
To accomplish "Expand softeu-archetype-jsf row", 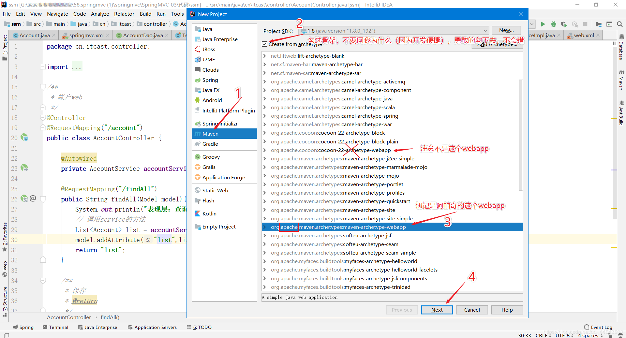I will click(265, 235).
